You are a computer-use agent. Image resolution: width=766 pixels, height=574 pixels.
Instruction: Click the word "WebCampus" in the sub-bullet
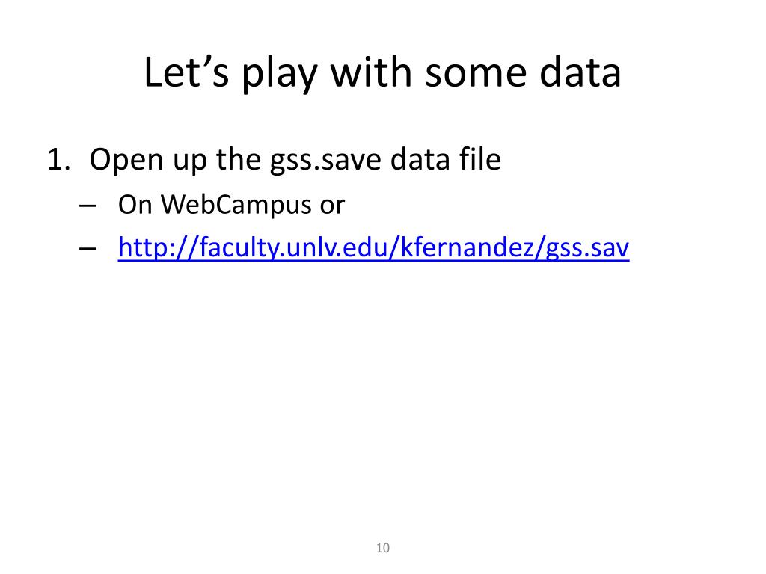tap(236, 205)
